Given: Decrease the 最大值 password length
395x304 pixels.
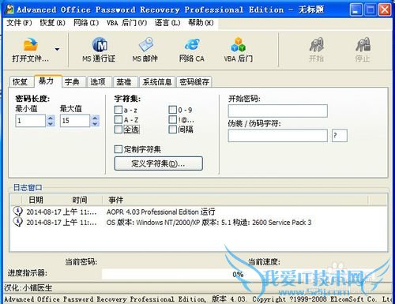Looking at the screenshot, I should coord(95,124).
